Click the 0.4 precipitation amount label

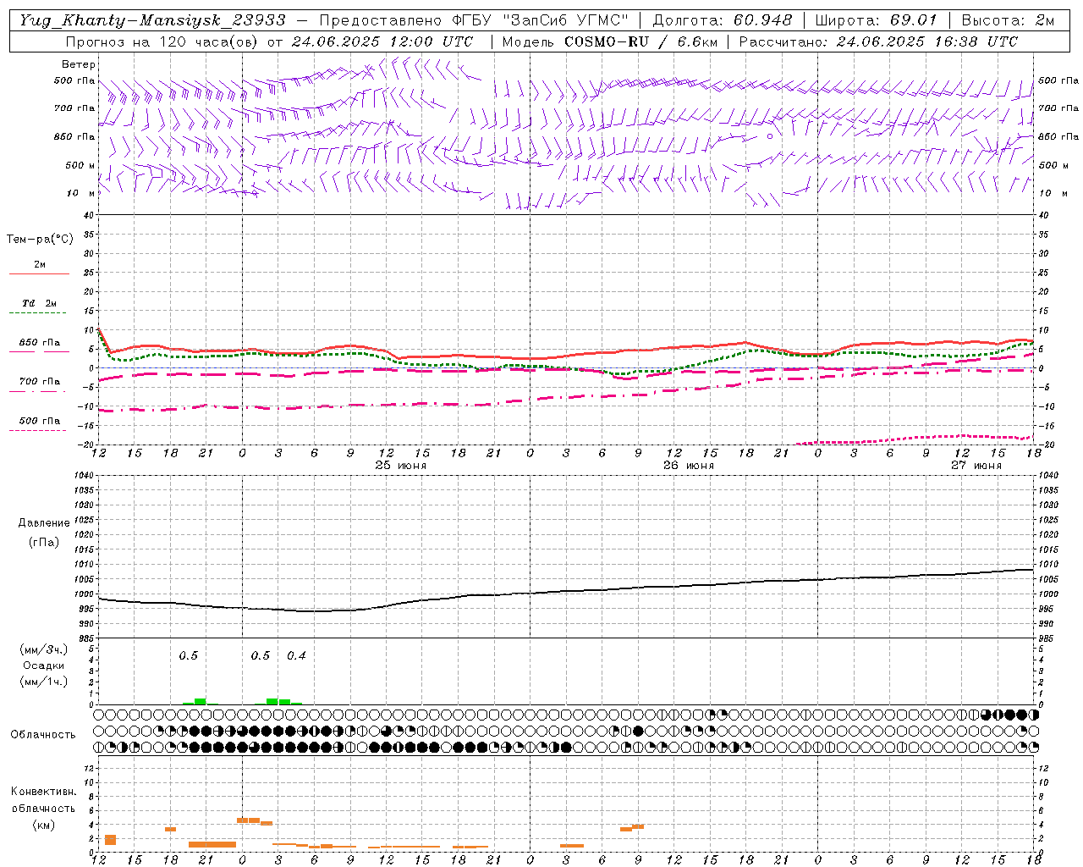pyautogui.click(x=296, y=655)
